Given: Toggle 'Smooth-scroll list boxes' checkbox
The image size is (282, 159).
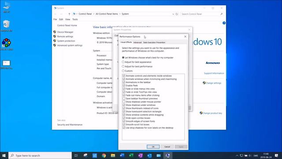Looking at the screenshot, I should [124, 125].
